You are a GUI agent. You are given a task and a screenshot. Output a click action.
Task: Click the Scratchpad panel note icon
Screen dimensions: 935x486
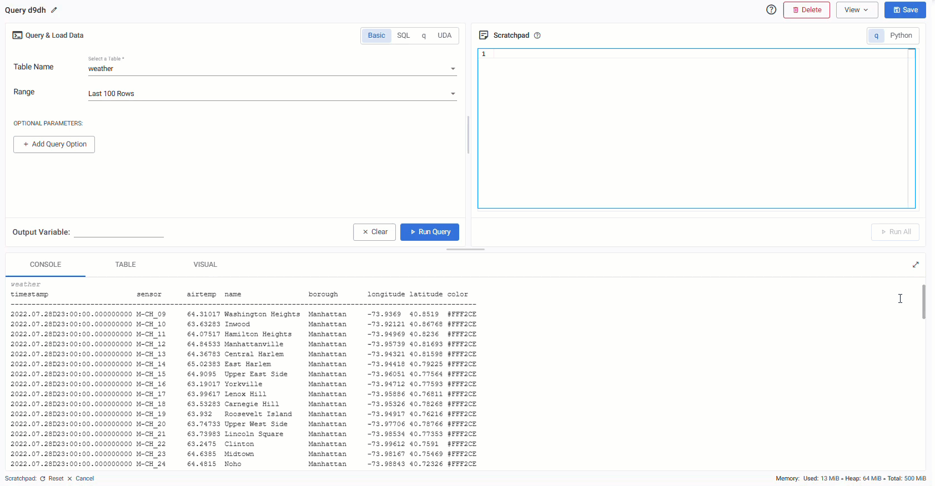483,36
